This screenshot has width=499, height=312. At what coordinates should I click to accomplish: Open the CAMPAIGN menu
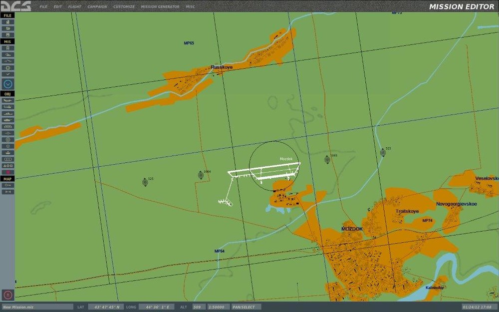click(97, 6)
